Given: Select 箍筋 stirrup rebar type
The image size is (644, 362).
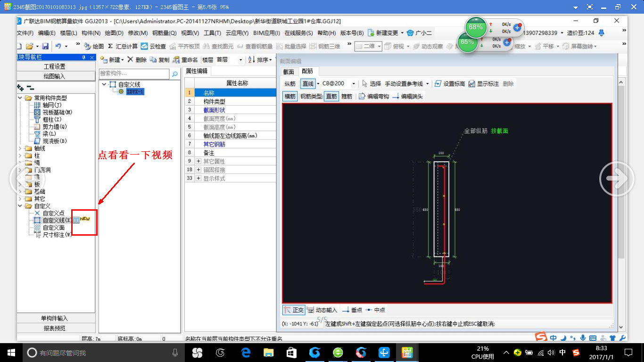Looking at the screenshot, I should click(347, 96).
